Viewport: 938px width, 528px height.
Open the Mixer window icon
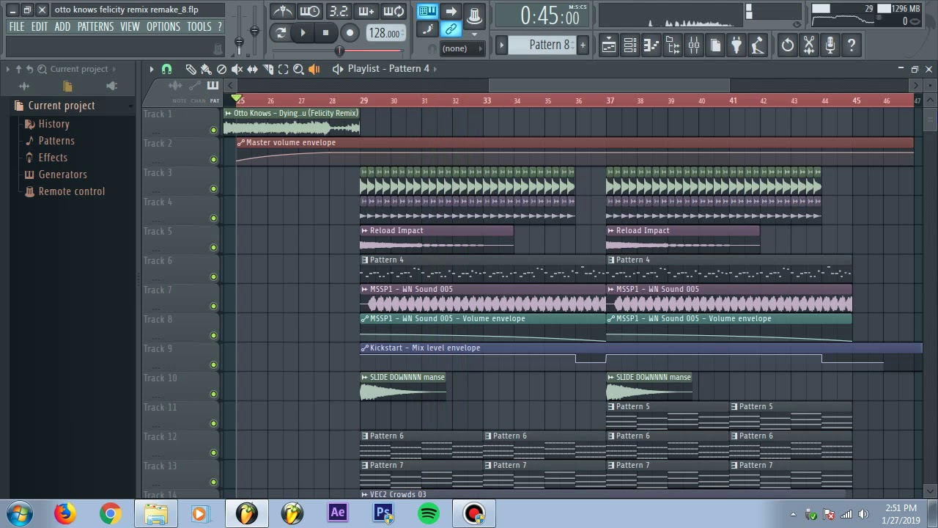[694, 45]
